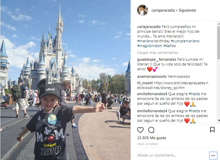The height and width of the screenshot is (160, 220).
Task: Open the #magickindom hashtag
Action: [x=150, y=46]
